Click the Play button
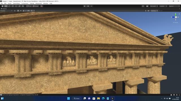Screen dimensions: 181x101 point(85,6)
